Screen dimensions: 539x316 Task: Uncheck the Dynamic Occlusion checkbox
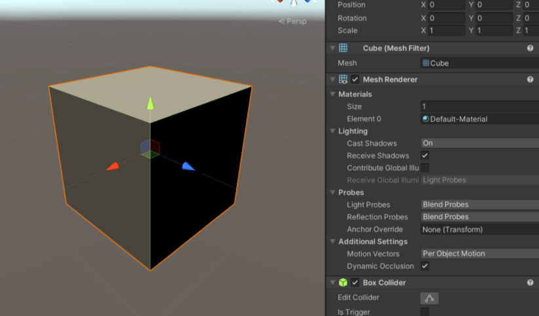pos(425,266)
